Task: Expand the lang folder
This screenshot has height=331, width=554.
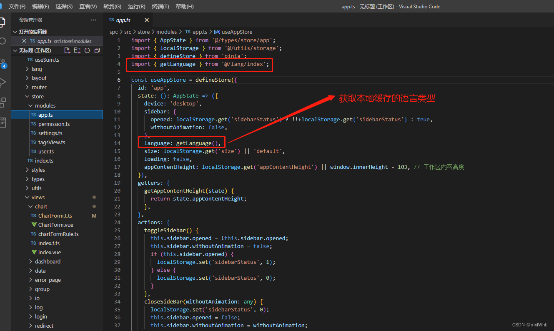Action: 57,69
